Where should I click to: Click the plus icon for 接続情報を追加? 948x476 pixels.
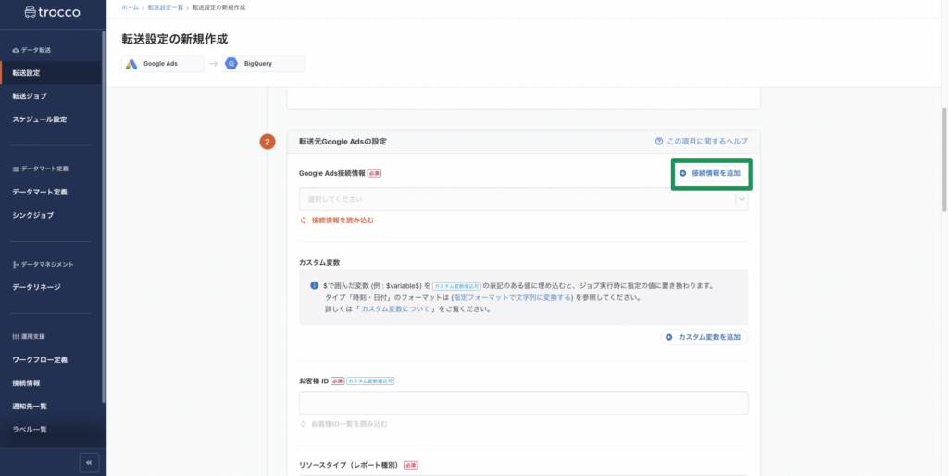tap(683, 173)
